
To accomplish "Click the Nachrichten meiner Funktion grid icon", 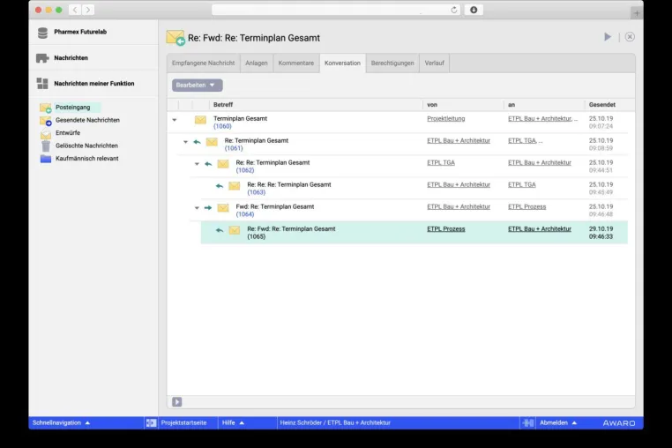I will [42, 83].
